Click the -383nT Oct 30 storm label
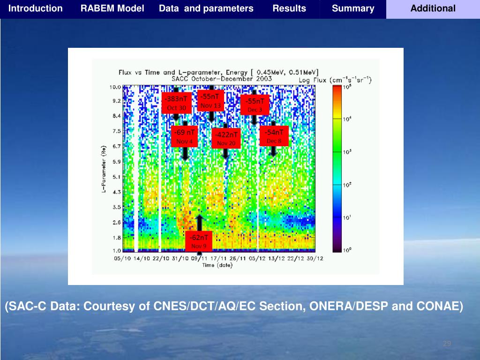Image resolution: width=480 pixels, height=360 pixels. point(176,103)
